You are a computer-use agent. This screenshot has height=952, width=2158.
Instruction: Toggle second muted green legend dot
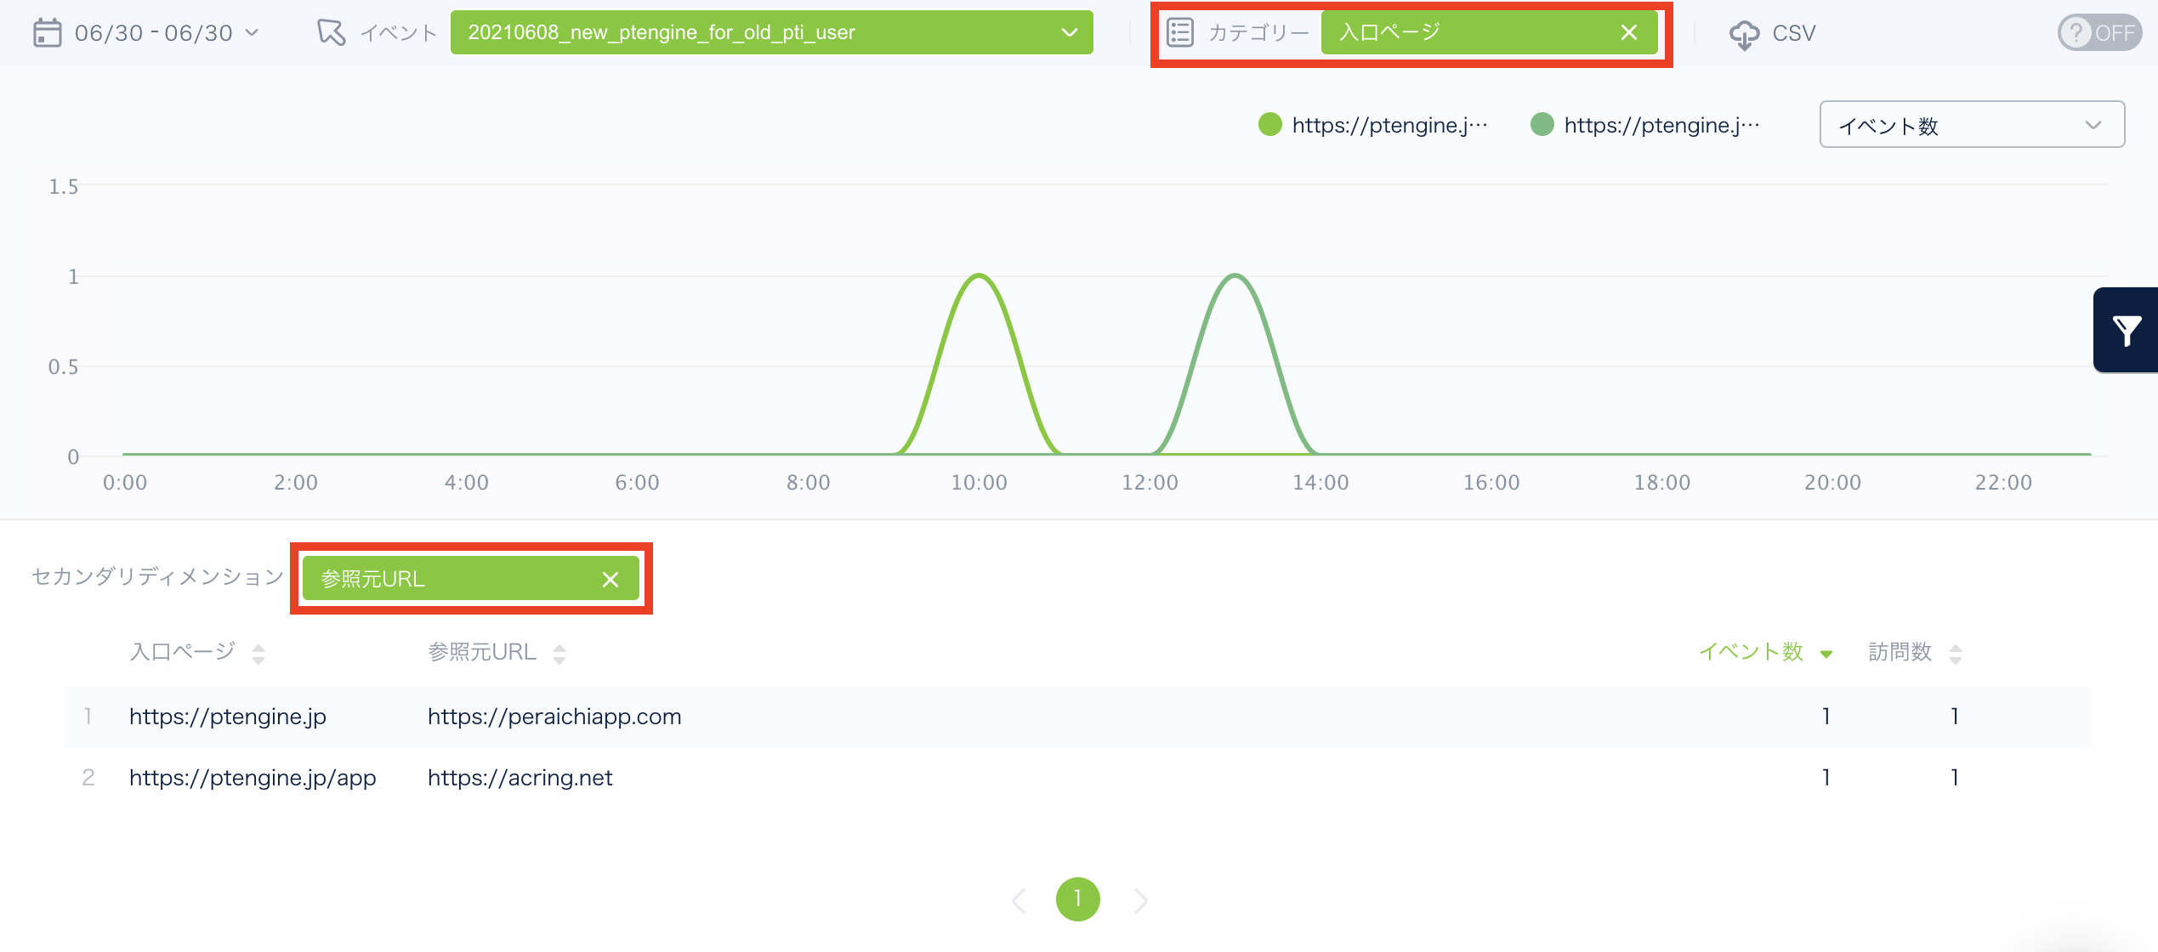(x=1542, y=124)
